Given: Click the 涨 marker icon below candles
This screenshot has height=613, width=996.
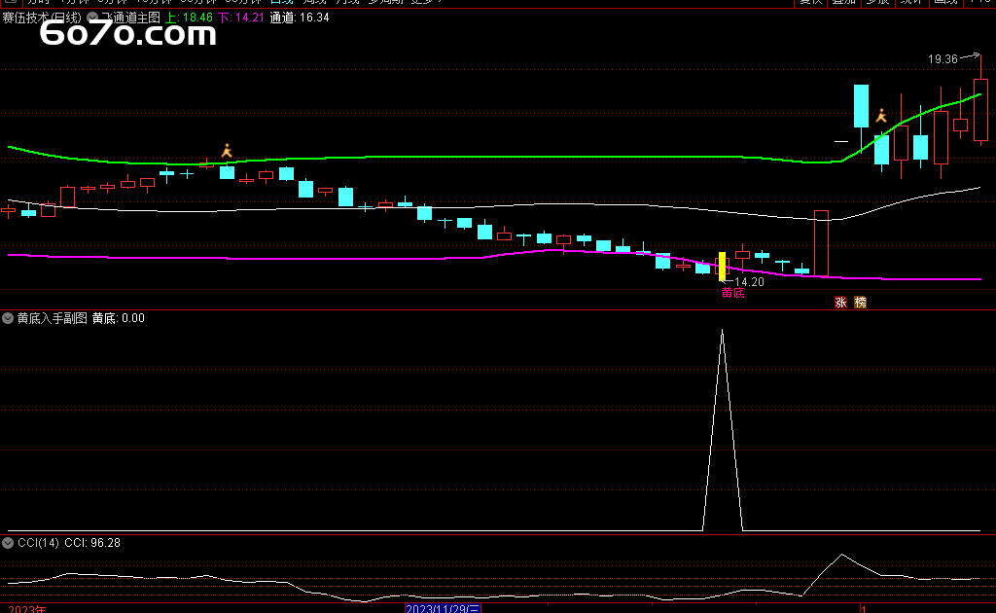Looking at the screenshot, I should 840,303.
